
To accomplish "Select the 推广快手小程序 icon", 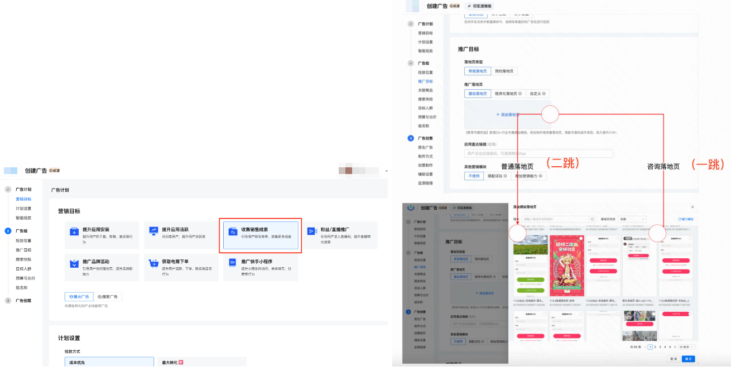I will pos(232,263).
